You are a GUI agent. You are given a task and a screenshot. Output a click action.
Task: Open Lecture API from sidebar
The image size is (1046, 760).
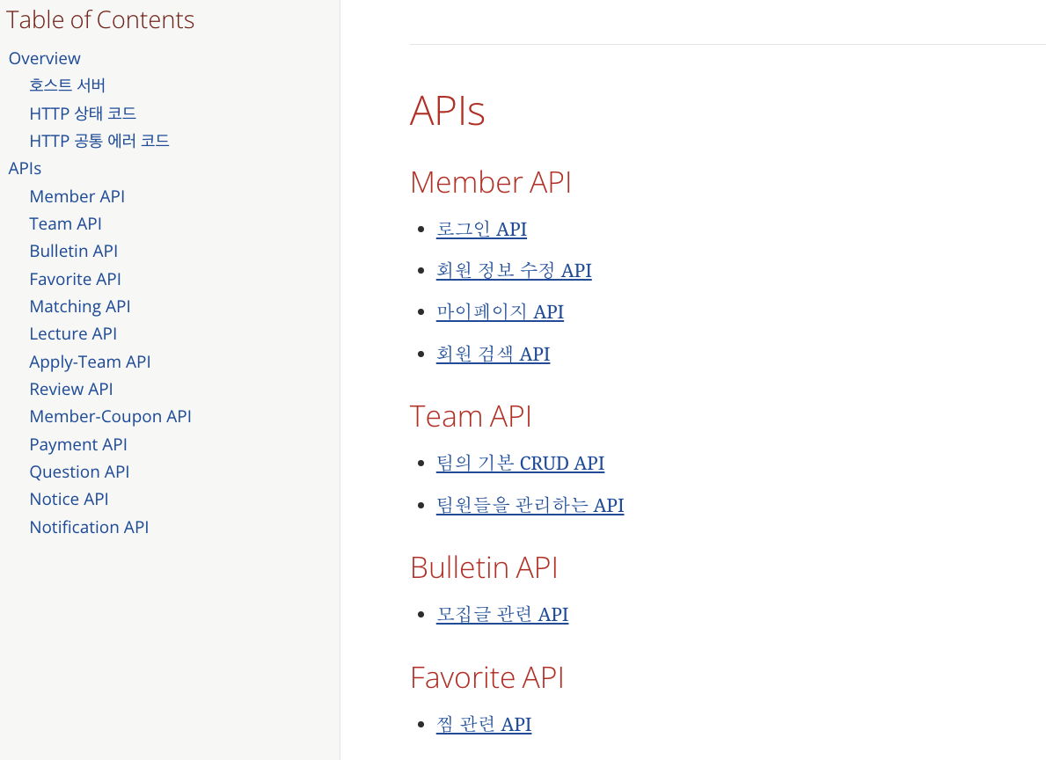[73, 333]
